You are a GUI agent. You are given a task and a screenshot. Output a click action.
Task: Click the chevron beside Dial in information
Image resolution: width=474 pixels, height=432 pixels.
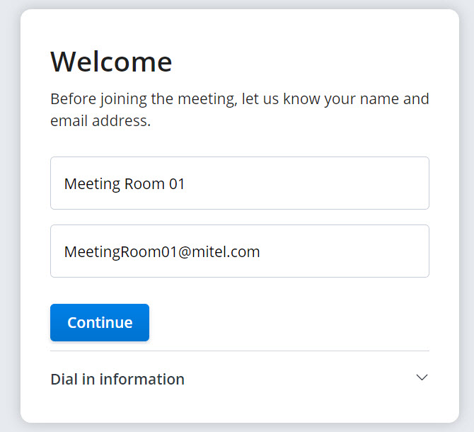tap(422, 378)
